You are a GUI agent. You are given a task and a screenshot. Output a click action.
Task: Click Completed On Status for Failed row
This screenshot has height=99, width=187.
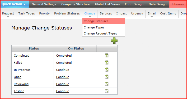pos(64,63)
